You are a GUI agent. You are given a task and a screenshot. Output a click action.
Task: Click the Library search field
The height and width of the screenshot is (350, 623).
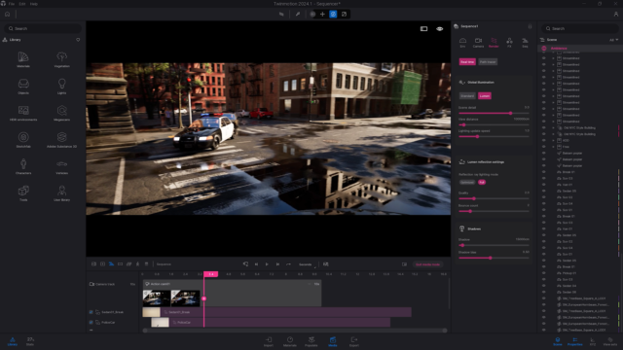pos(43,28)
